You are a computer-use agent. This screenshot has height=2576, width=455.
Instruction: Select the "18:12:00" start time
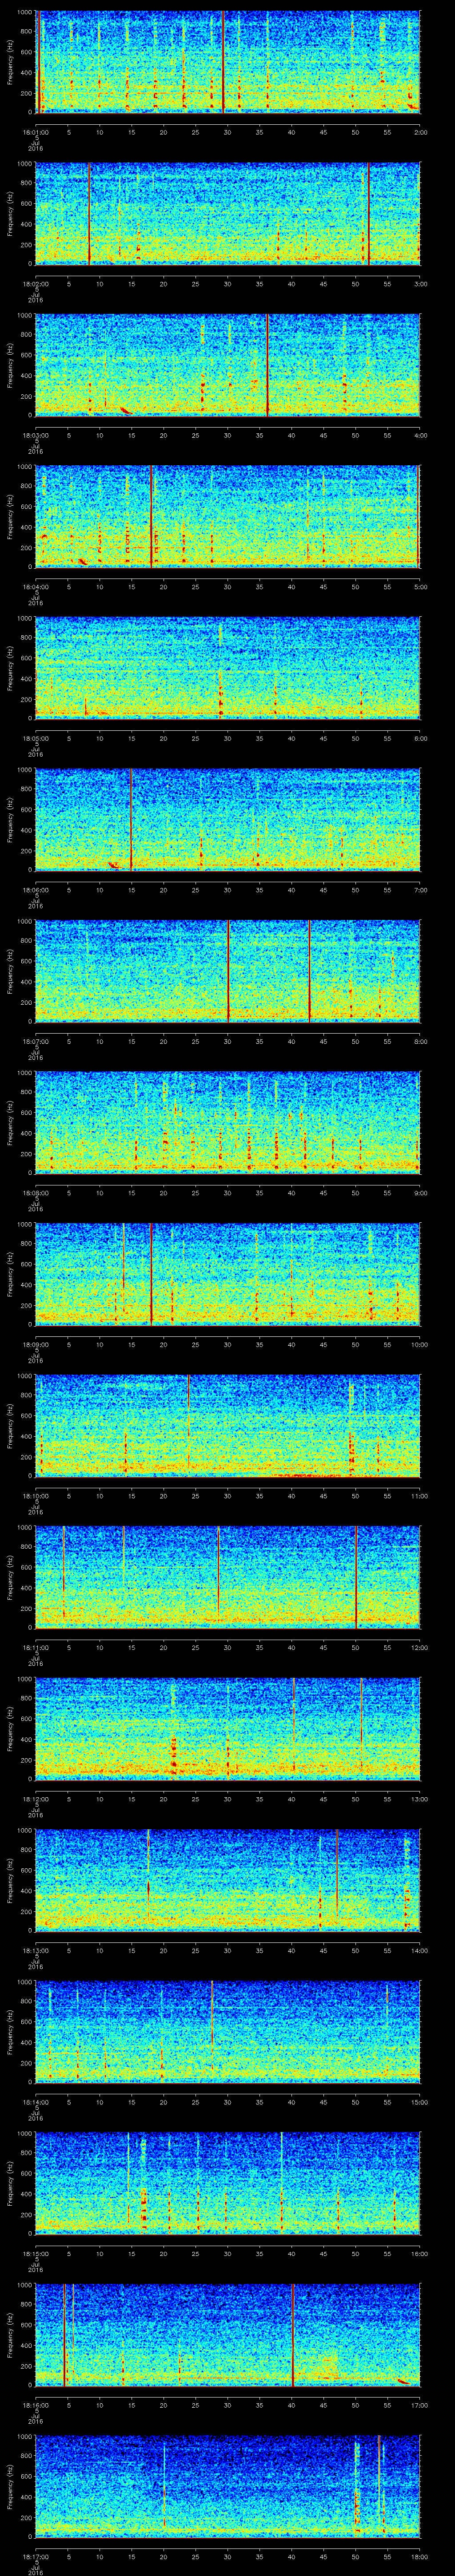(x=36, y=1799)
